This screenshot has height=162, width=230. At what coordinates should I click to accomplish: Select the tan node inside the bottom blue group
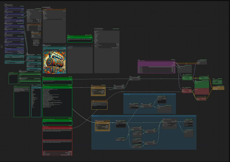click(x=102, y=126)
